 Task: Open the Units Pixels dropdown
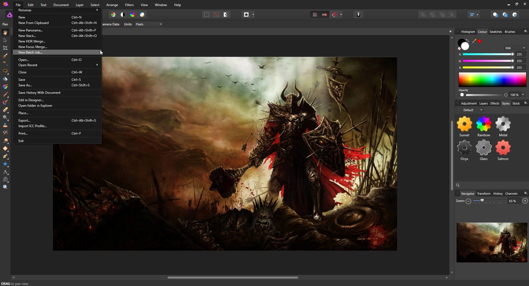pyautogui.click(x=149, y=24)
